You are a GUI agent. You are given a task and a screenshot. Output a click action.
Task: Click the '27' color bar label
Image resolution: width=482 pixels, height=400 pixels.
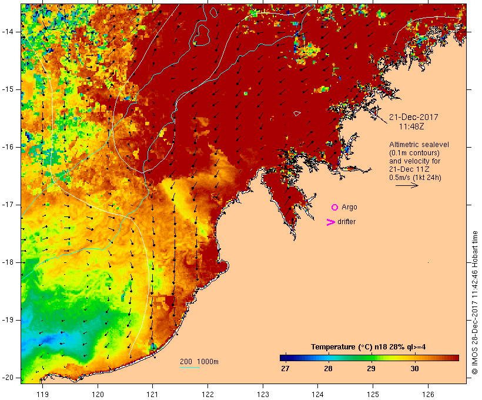point(285,369)
